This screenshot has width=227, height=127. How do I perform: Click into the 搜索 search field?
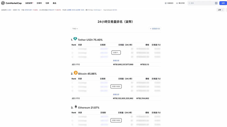tap(202, 3)
